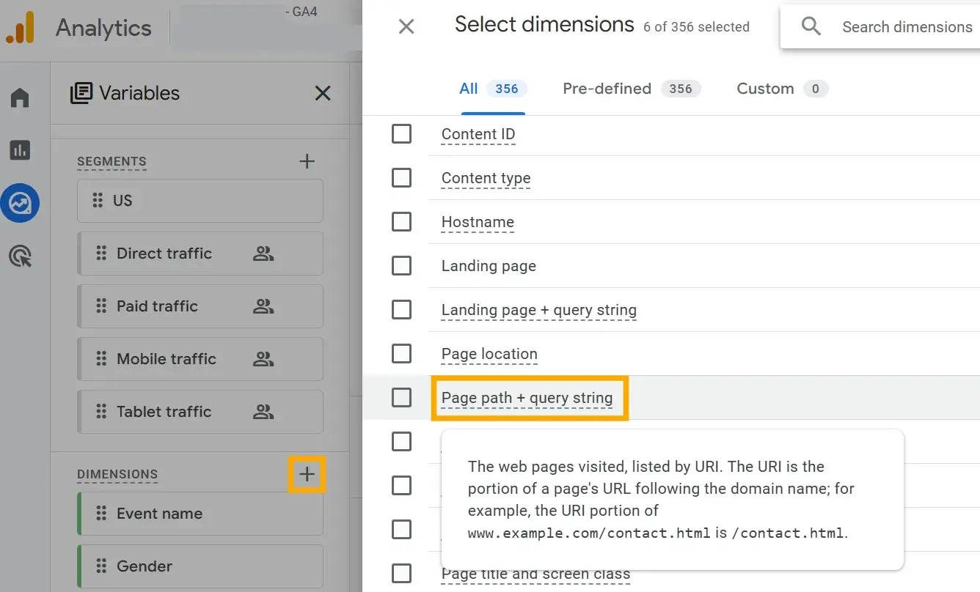Click the Google Analytics logo
980x592 pixels.
[x=21, y=27]
